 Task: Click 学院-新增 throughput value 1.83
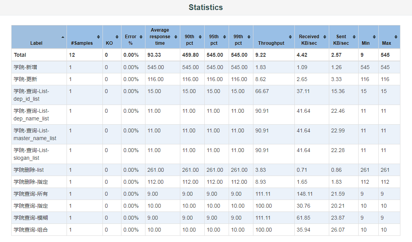(x=261, y=68)
